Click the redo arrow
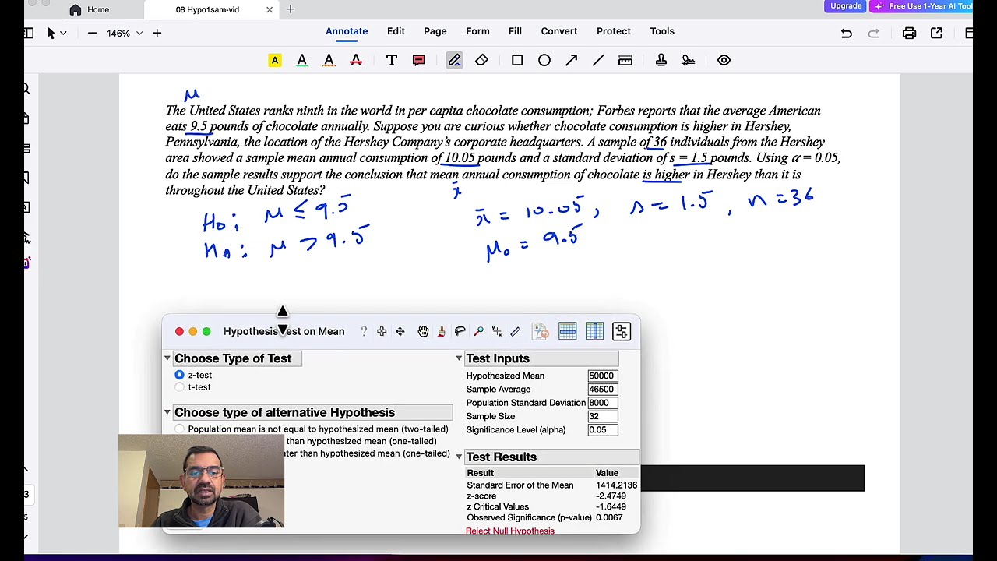Image resolution: width=997 pixels, height=561 pixels. (x=874, y=33)
